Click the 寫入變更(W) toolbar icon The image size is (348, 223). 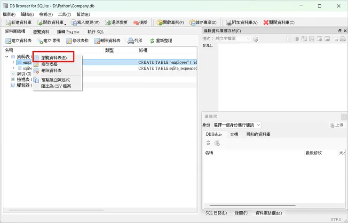click(x=74, y=23)
